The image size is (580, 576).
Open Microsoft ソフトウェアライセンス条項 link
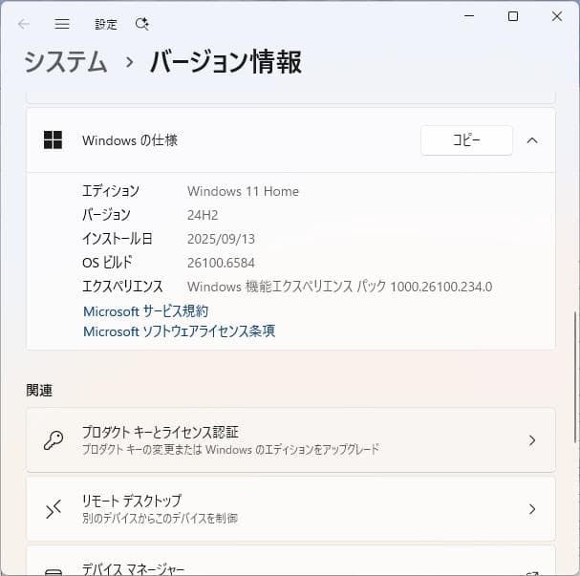[179, 331]
